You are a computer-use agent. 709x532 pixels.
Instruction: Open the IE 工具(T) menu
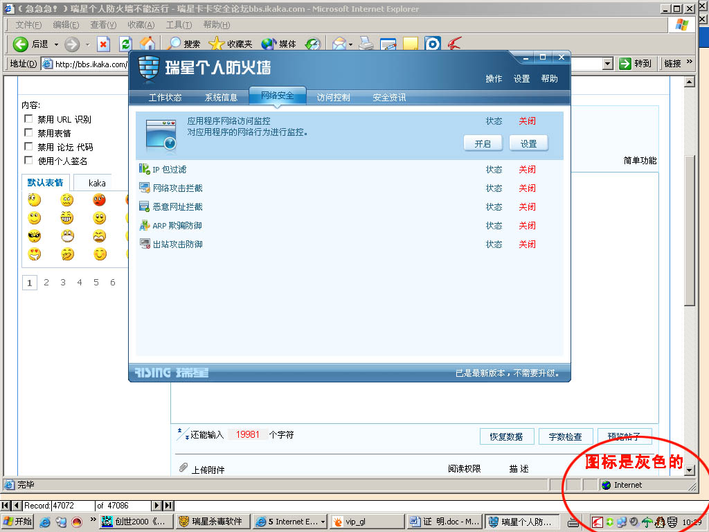[179, 25]
